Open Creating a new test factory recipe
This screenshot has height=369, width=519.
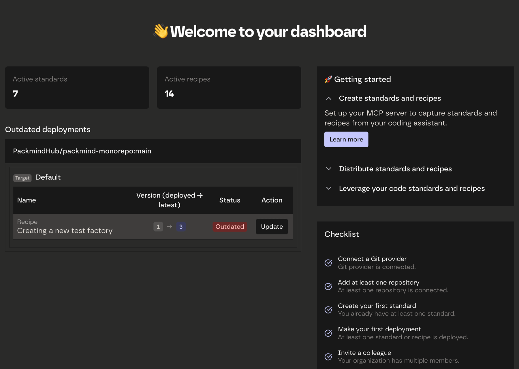tap(65, 230)
